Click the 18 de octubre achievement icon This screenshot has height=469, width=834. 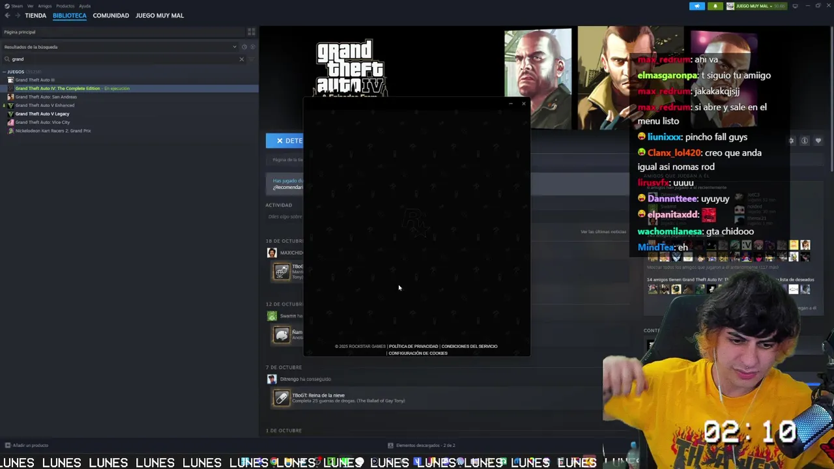(x=281, y=272)
